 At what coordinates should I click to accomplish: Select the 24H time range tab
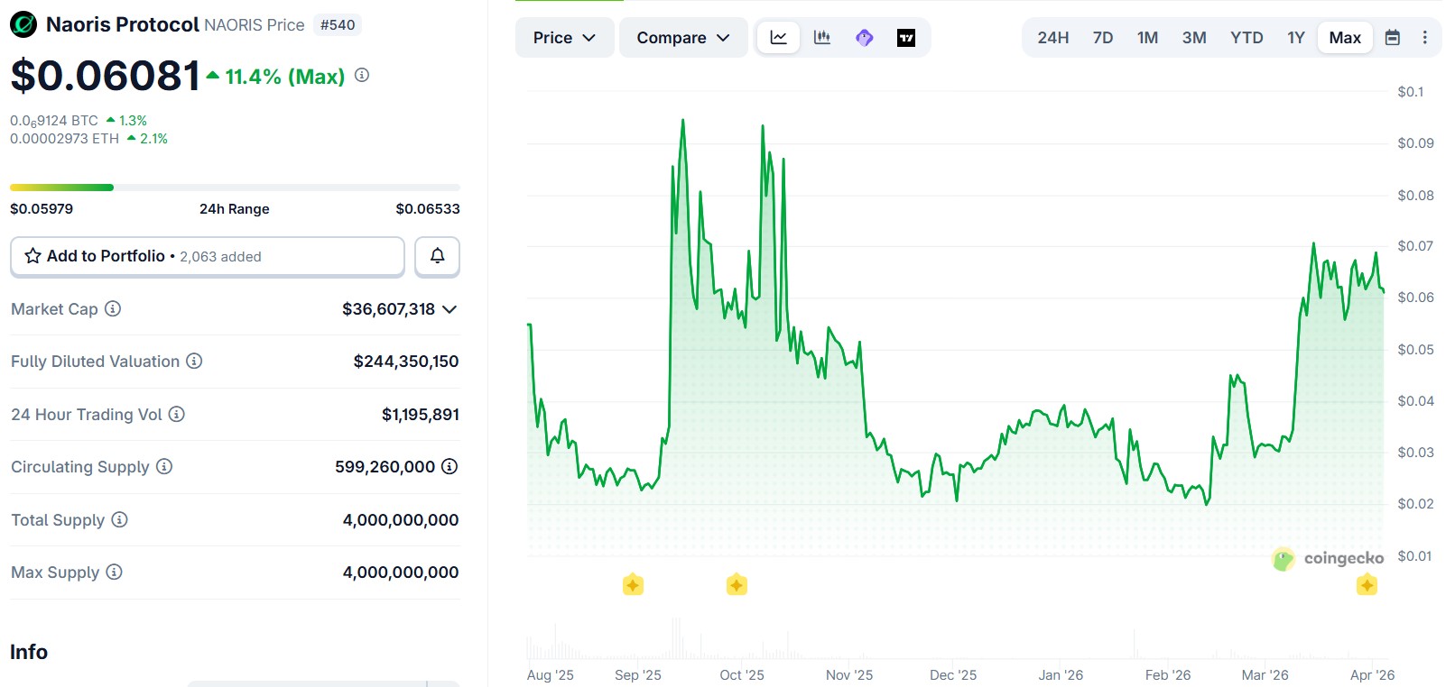1052,38
